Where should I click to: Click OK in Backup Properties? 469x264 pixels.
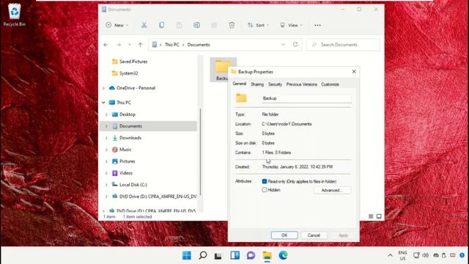pyautogui.click(x=284, y=235)
